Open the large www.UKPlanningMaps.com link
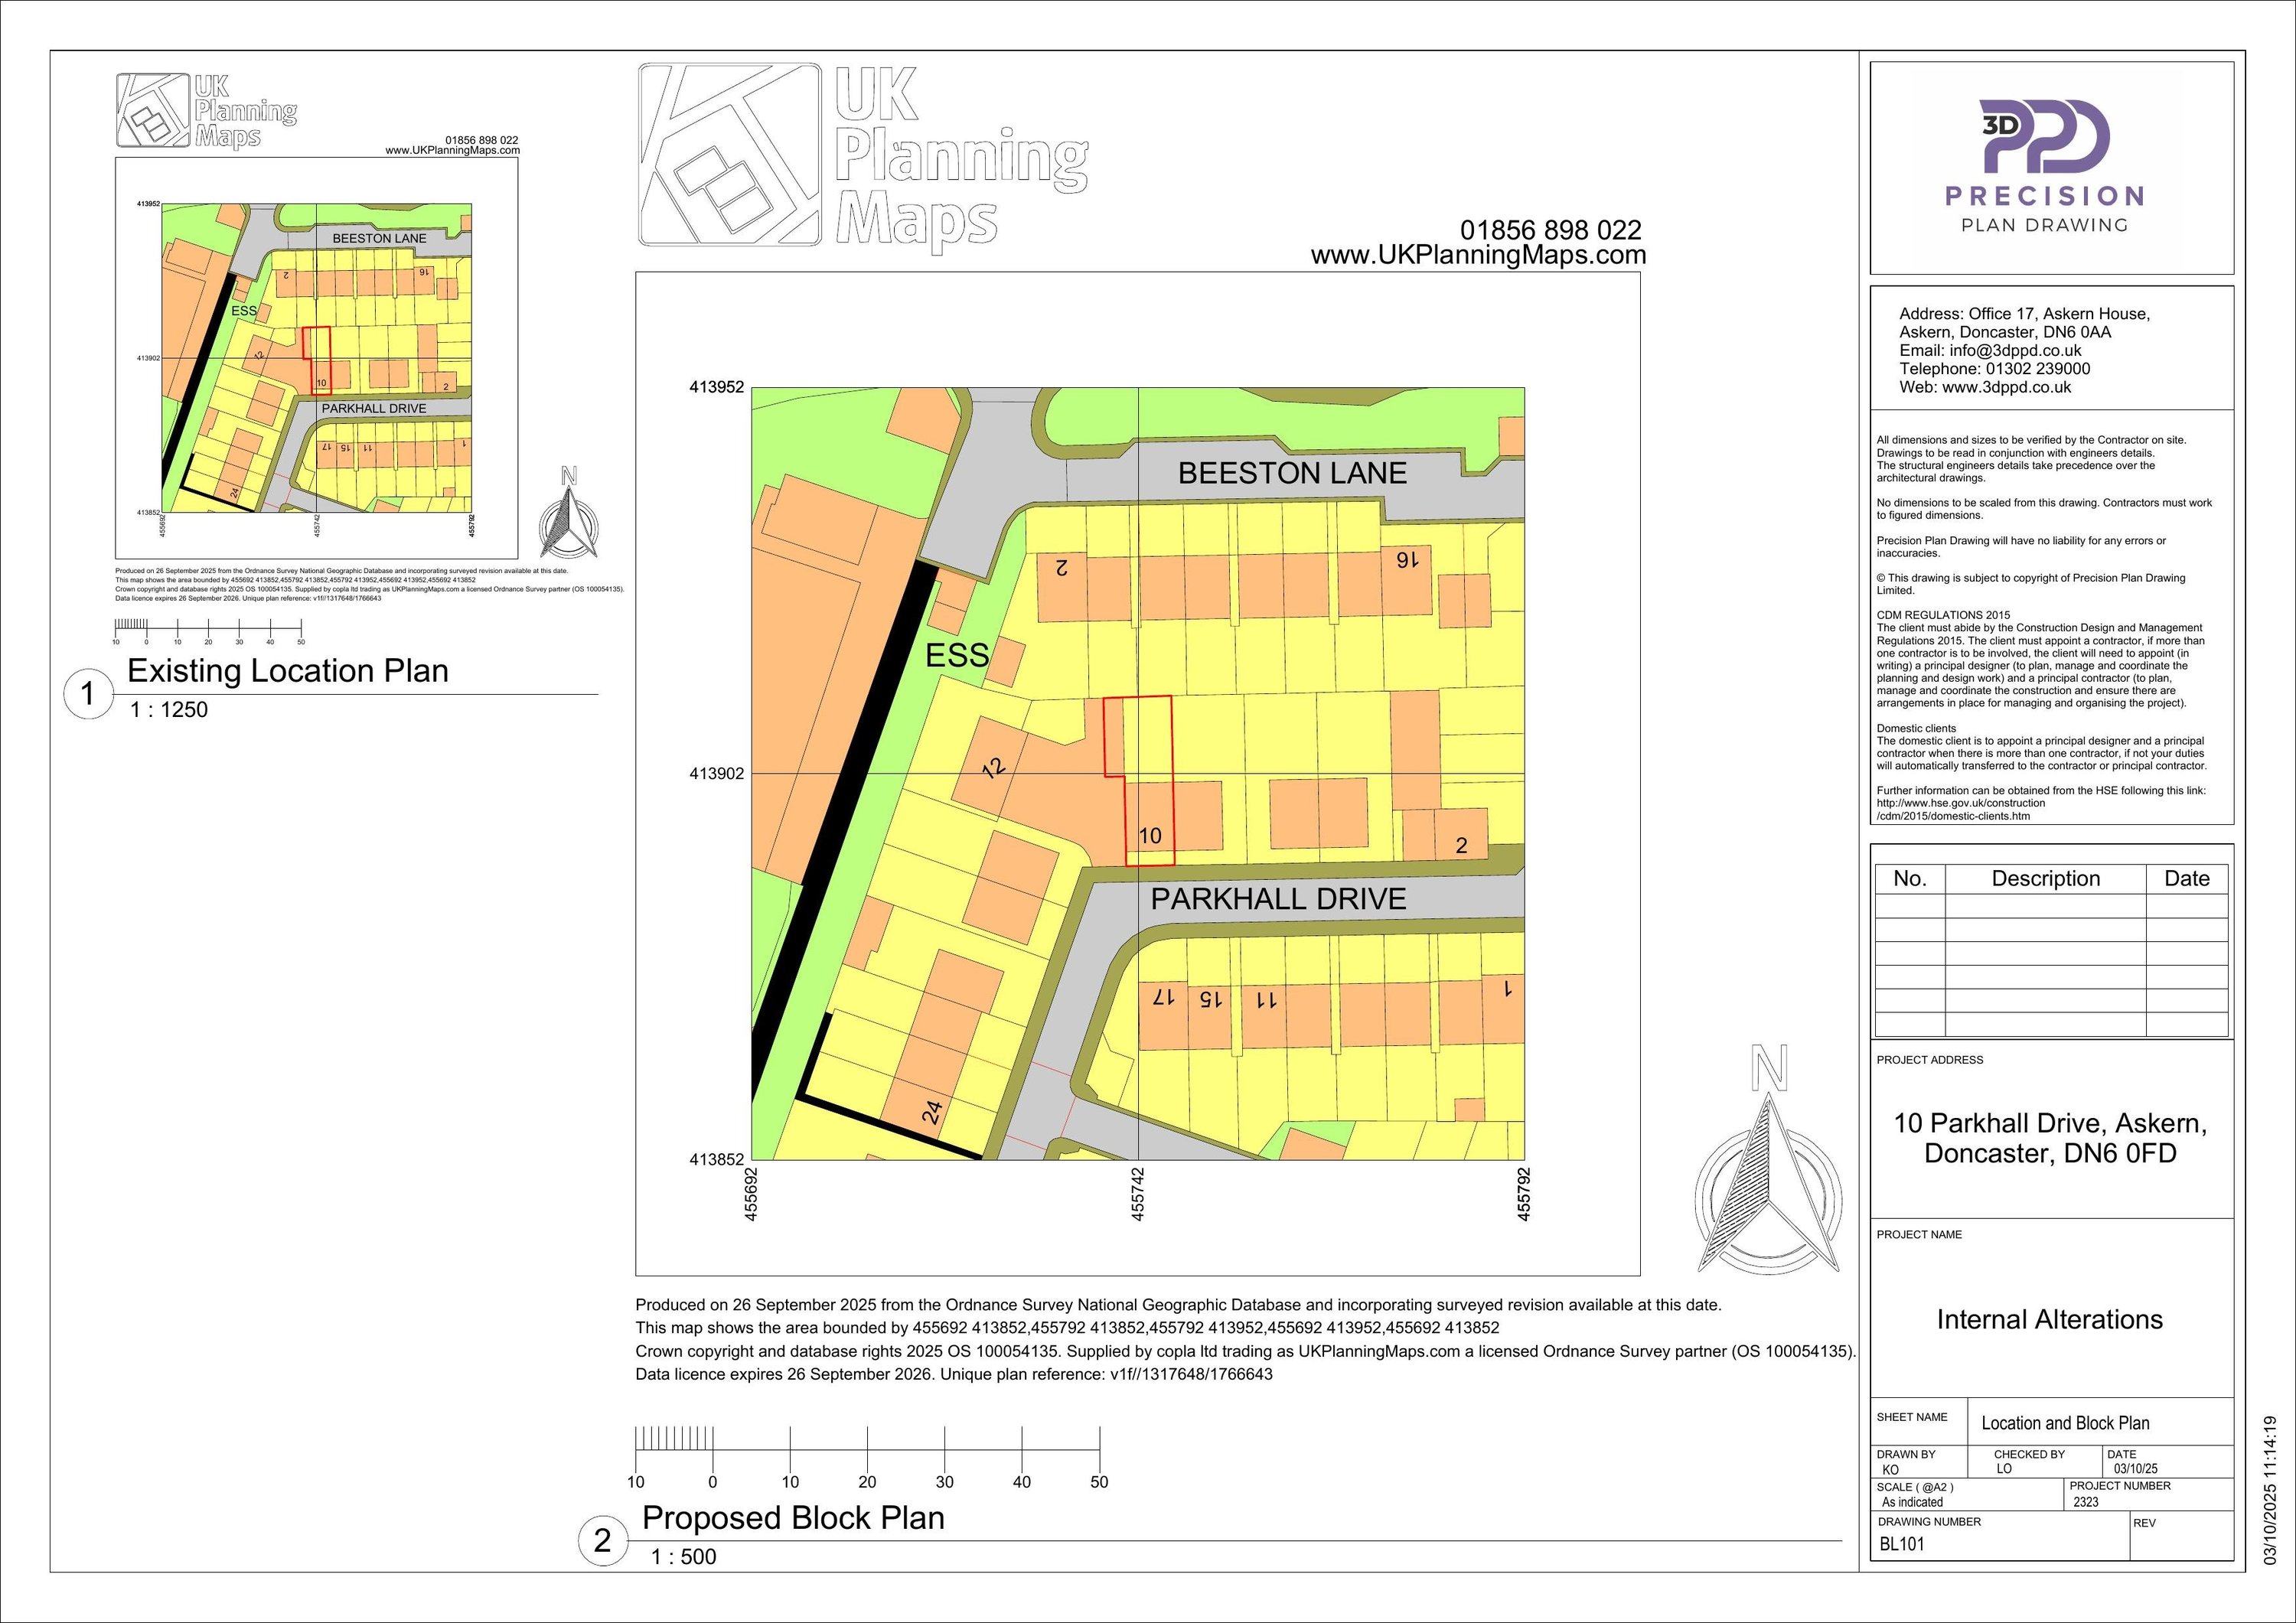2296x1623 pixels. tap(1478, 256)
